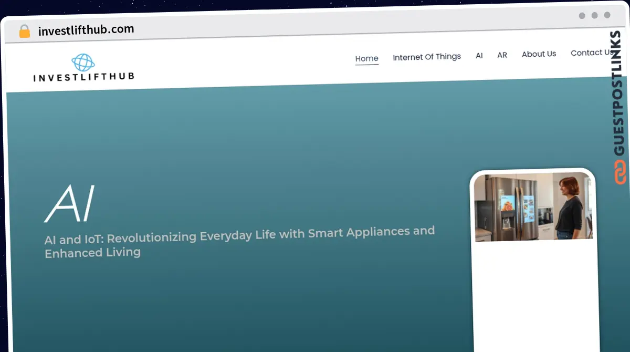Open the AR navigation menu item
The width and height of the screenshot is (630, 352).
tap(502, 55)
